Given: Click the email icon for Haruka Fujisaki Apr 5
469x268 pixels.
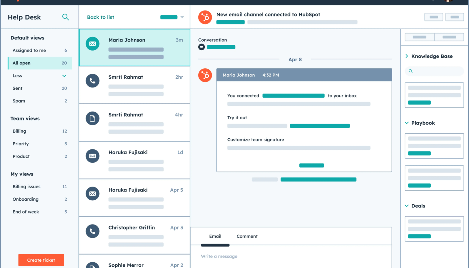Looking at the screenshot, I should [x=92, y=193].
